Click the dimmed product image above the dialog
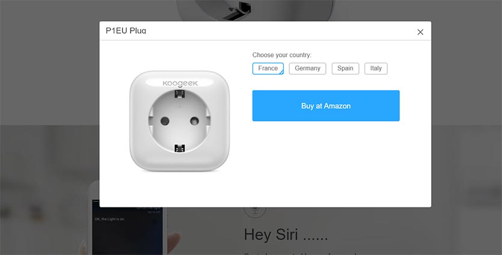502x255 pixels. [x=255, y=10]
